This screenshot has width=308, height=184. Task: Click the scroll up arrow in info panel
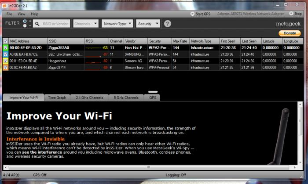click(300, 104)
